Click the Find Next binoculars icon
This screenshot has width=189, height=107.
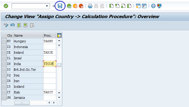[102, 6]
